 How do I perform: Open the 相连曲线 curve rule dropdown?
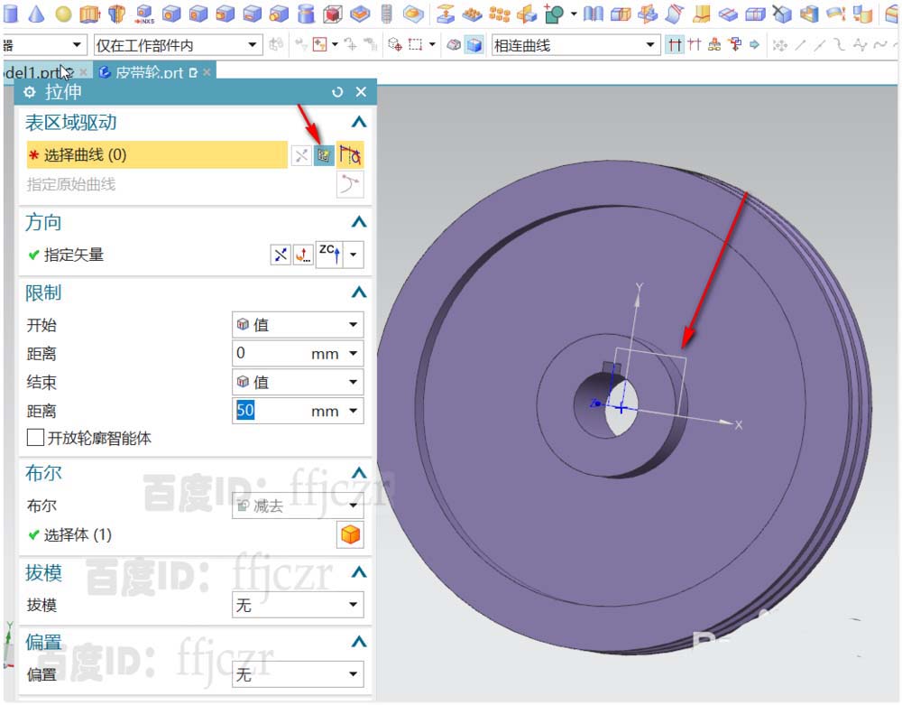tap(575, 45)
